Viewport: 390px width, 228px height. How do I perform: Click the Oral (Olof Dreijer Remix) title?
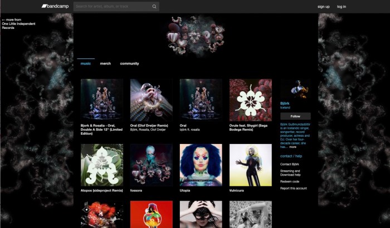(149, 126)
